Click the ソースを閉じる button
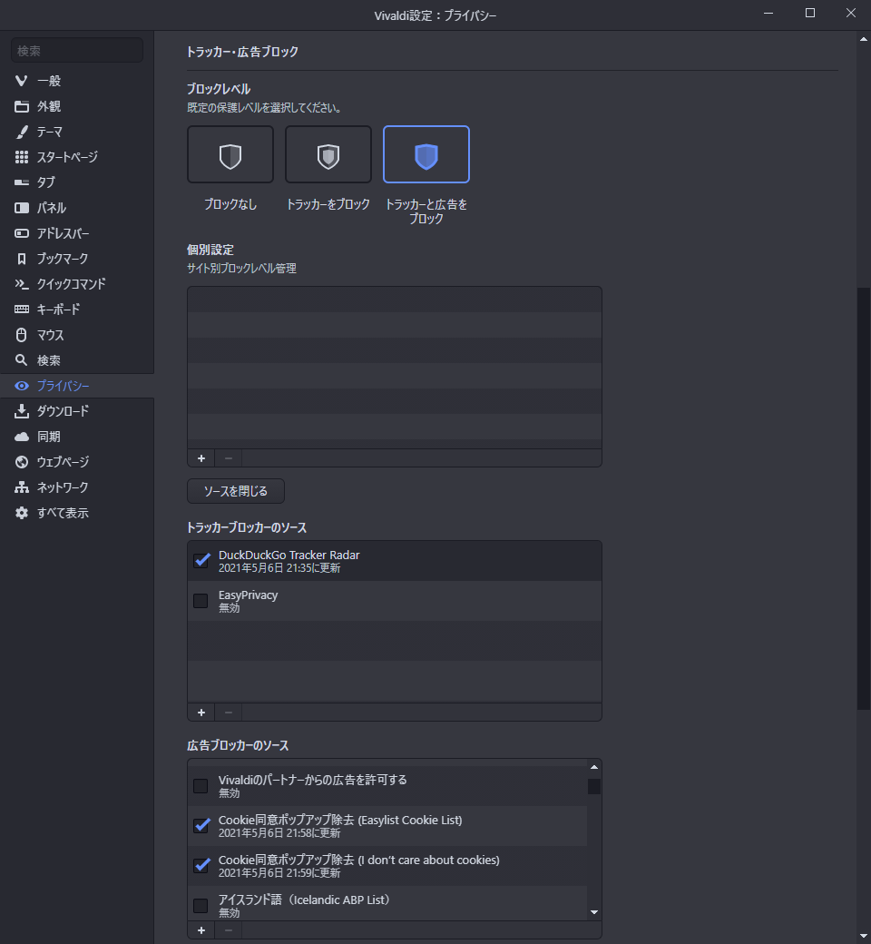The height and width of the screenshot is (944, 871). point(236,491)
